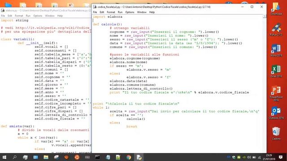
Task: Click the network tray icon
Action: click(259, 157)
